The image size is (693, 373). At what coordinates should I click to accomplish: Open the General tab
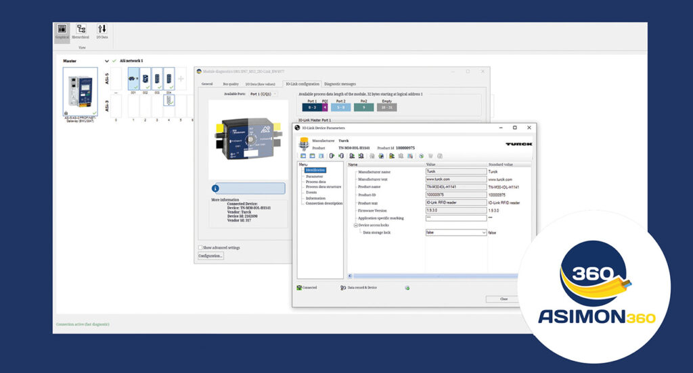(x=207, y=84)
